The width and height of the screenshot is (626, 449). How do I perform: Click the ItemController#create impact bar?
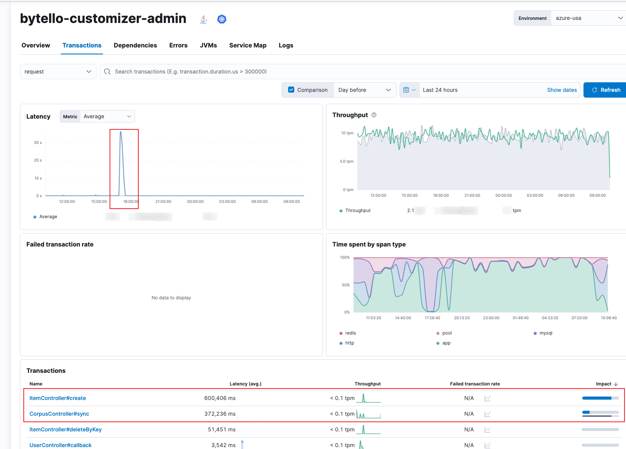coord(600,398)
